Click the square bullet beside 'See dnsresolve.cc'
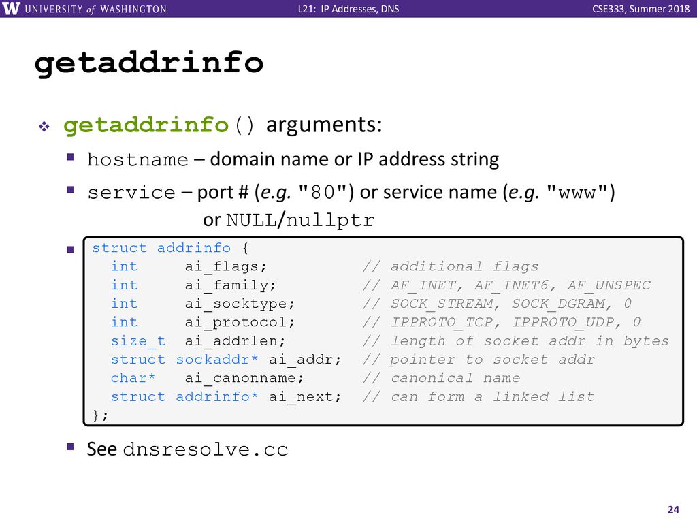Viewport: 697px width, 523px height. [x=70, y=447]
